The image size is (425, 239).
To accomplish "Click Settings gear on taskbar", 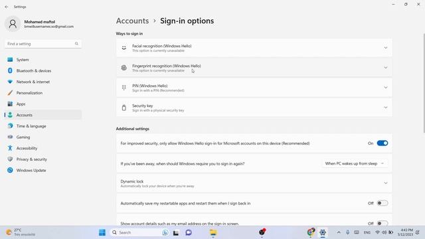I will pyautogui.click(x=323, y=232).
